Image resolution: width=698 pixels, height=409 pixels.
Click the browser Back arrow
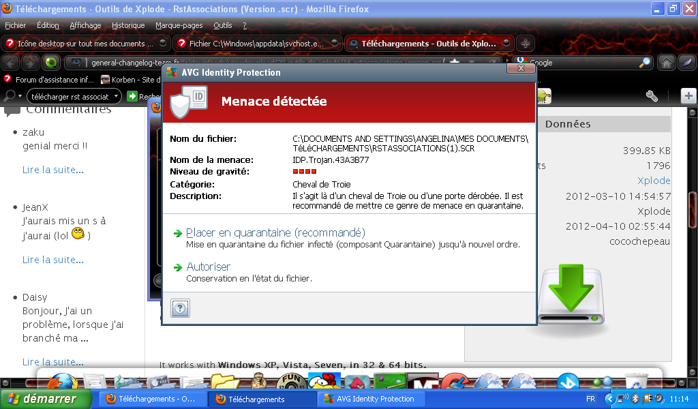[x=11, y=63]
